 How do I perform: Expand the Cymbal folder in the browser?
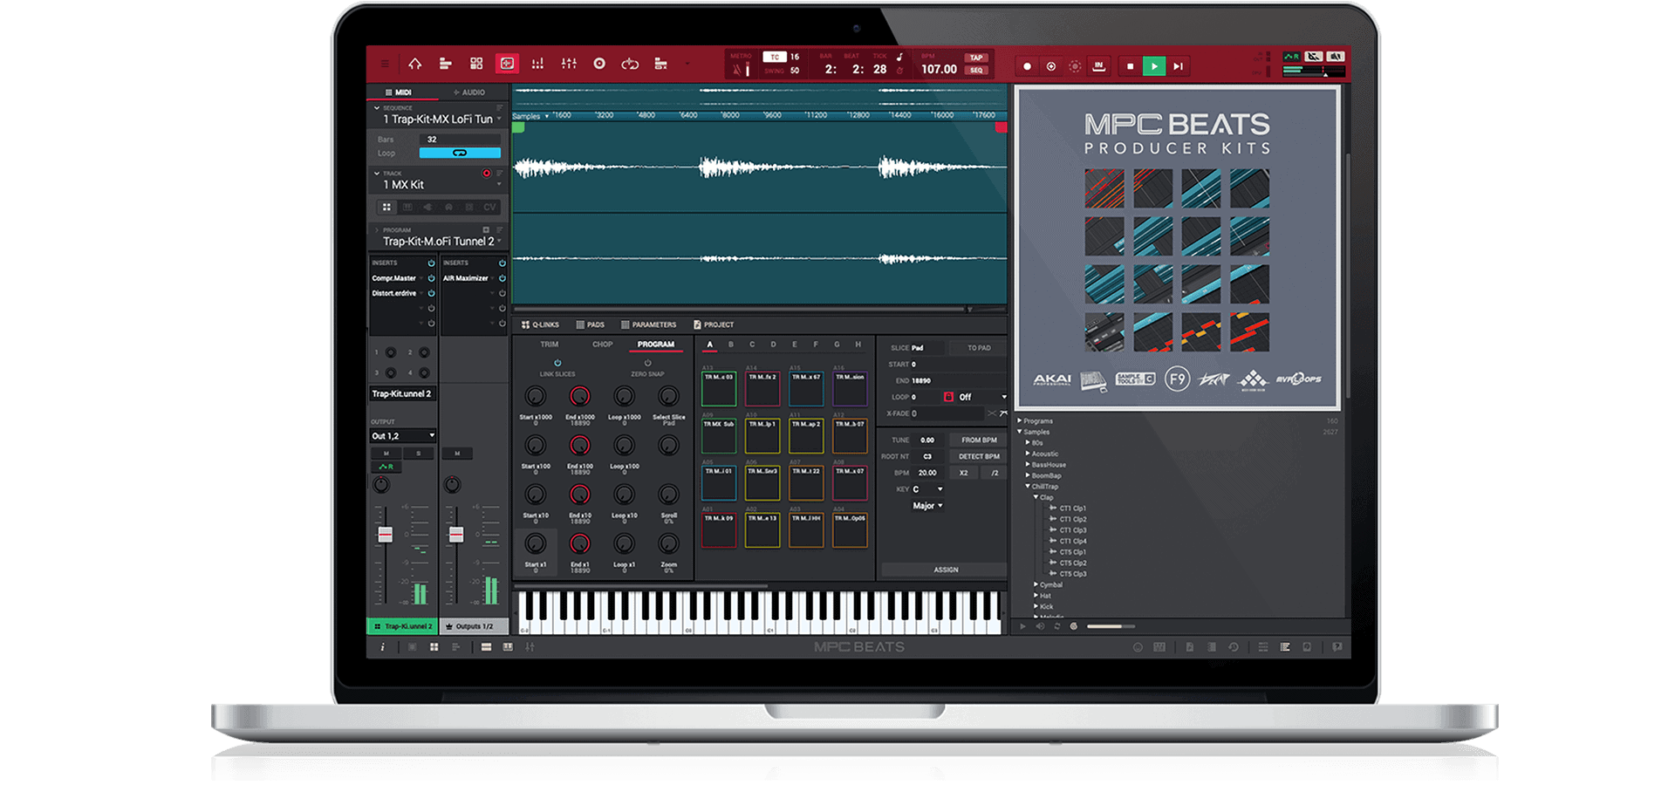click(x=1036, y=584)
